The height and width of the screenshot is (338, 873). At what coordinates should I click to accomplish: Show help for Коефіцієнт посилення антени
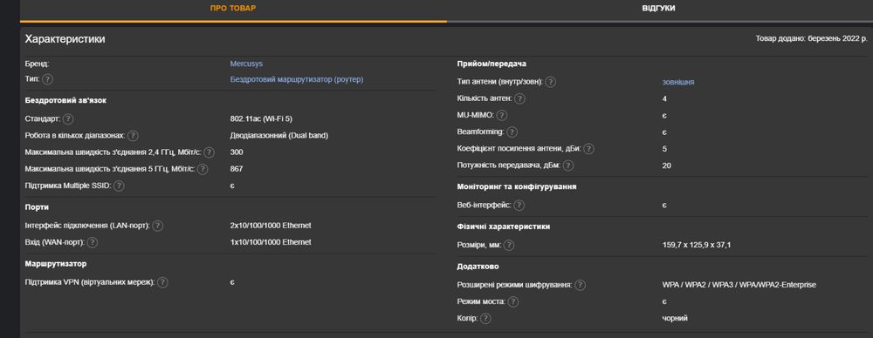pos(588,148)
